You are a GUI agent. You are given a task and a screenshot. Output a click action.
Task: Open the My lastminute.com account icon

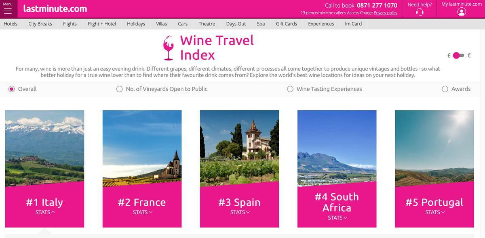pos(461,12)
